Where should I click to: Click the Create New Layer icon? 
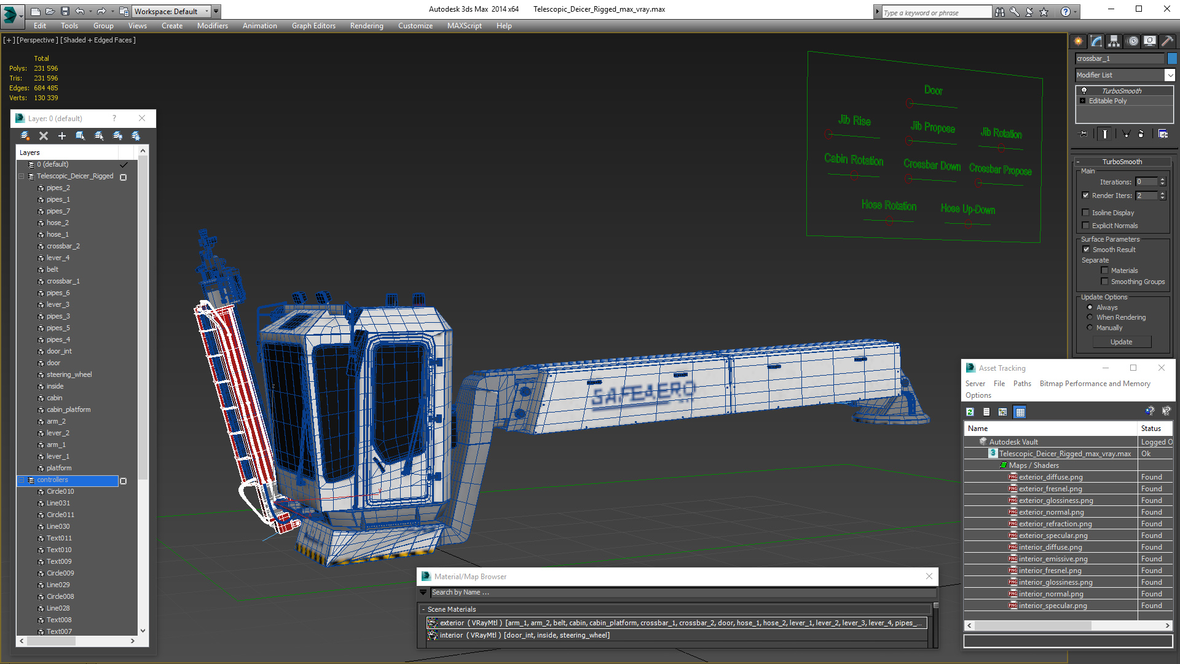point(25,136)
